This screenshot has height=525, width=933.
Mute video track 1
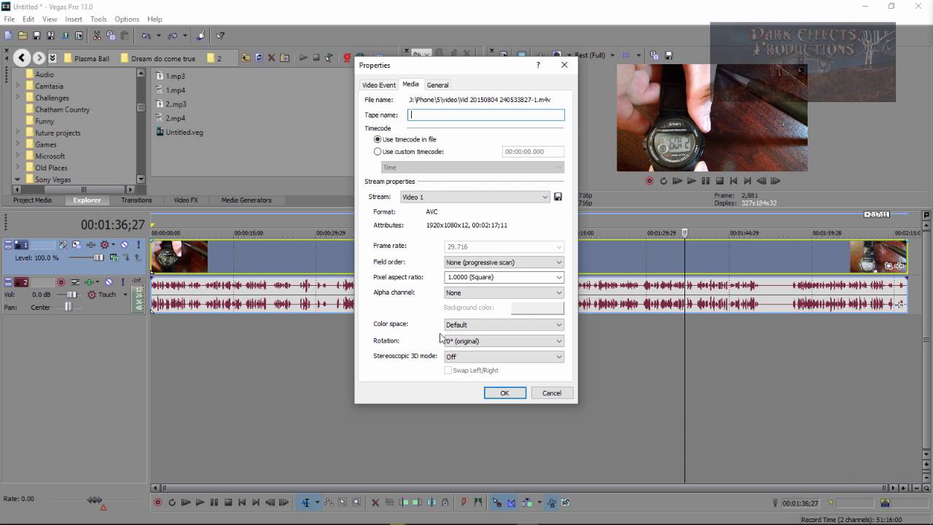[x=124, y=245]
